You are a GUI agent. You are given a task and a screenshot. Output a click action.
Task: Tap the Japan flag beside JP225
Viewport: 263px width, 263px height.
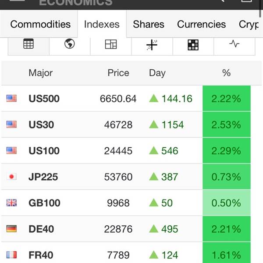pyautogui.click(x=12, y=177)
